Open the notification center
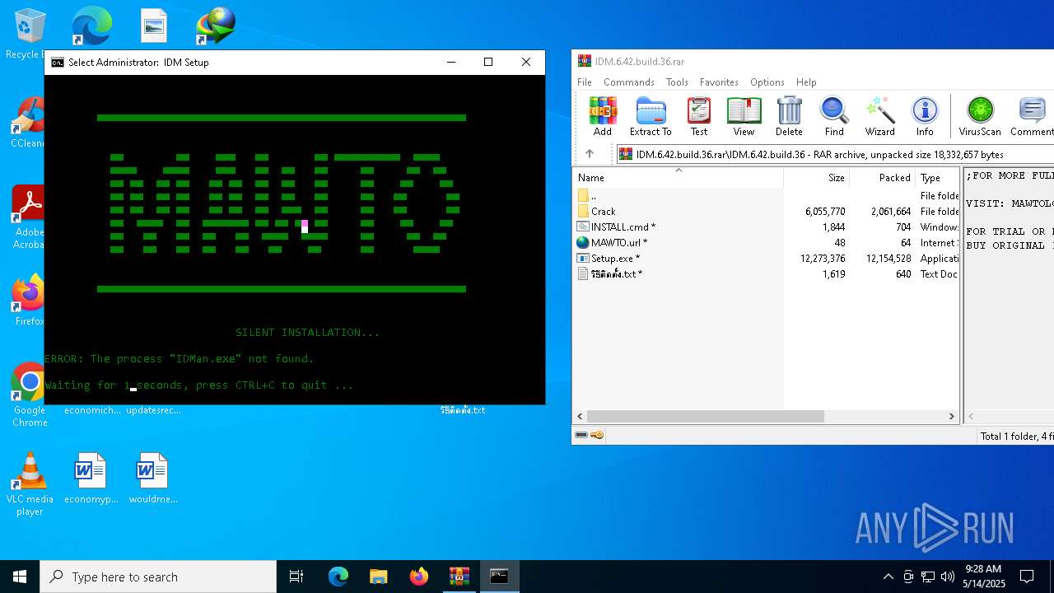Image resolution: width=1054 pixels, height=593 pixels. point(1027,577)
